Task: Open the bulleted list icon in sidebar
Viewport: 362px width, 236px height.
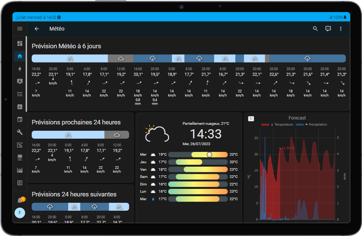Action: [x=20, y=94]
